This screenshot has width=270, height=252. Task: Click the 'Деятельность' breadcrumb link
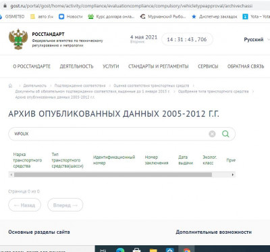tap(35, 86)
